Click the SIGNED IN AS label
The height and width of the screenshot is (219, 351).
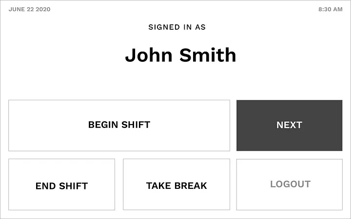pyautogui.click(x=177, y=27)
